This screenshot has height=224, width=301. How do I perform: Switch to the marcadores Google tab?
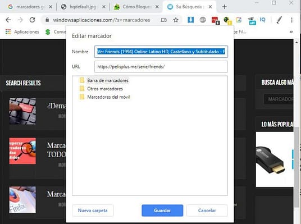pyautogui.click(x=26, y=7)
